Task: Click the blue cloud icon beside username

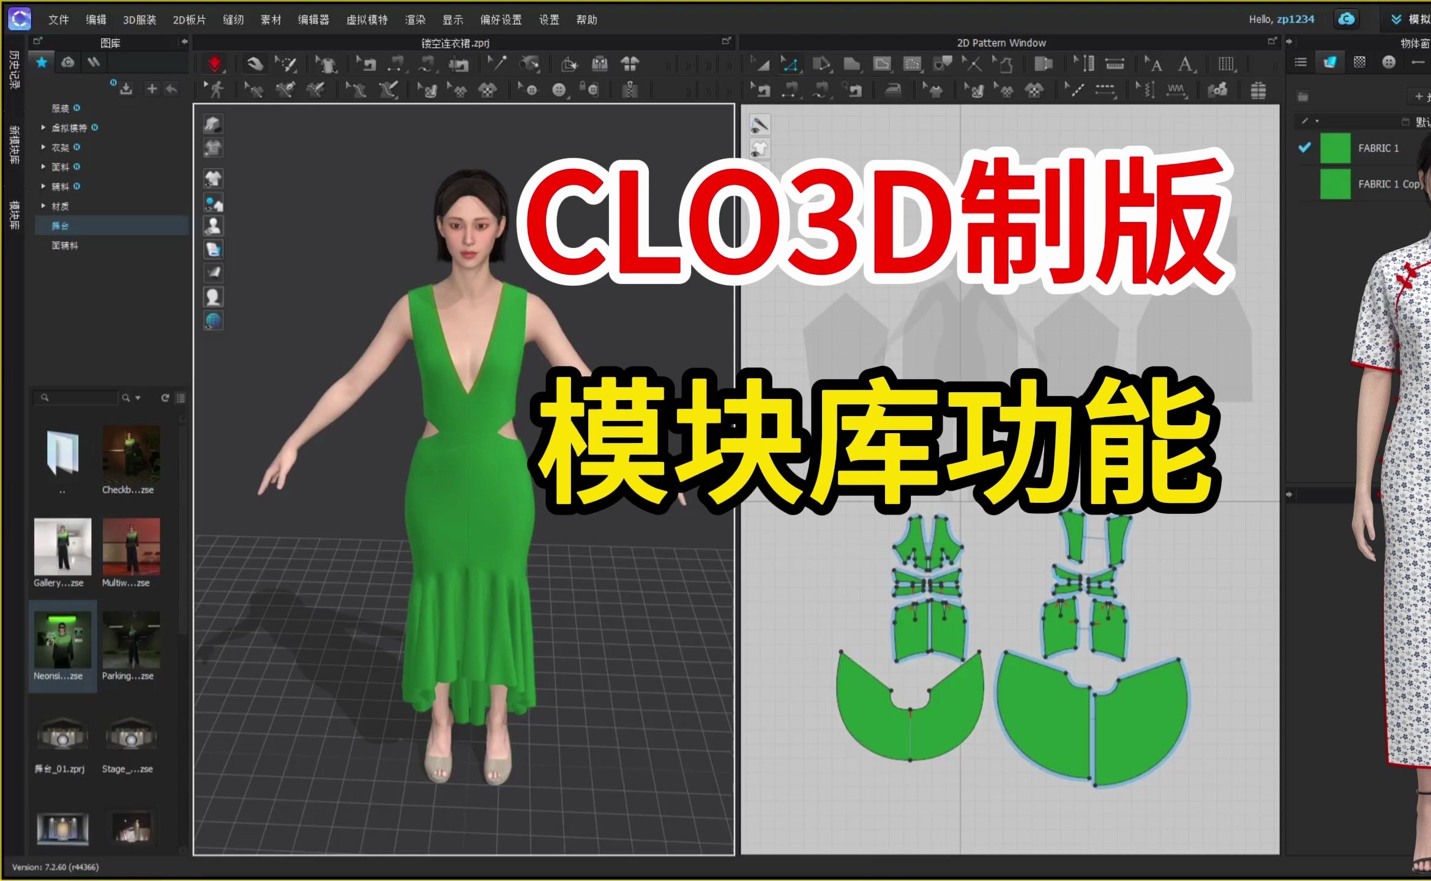Action: (1347, 20)
